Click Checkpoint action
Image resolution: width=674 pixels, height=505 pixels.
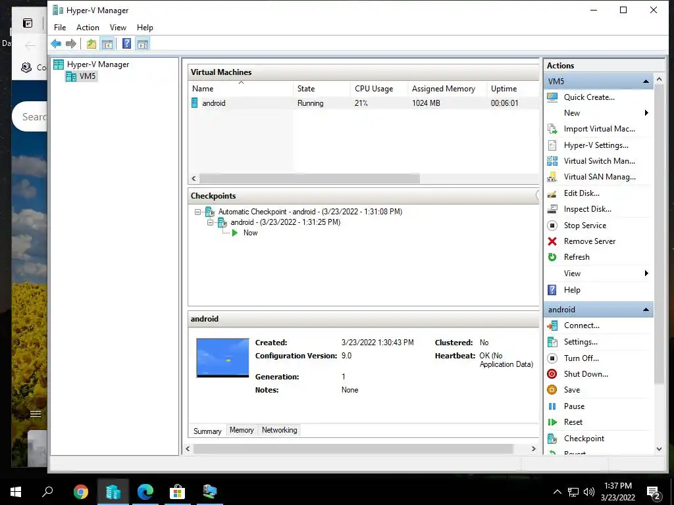point(584,439)
